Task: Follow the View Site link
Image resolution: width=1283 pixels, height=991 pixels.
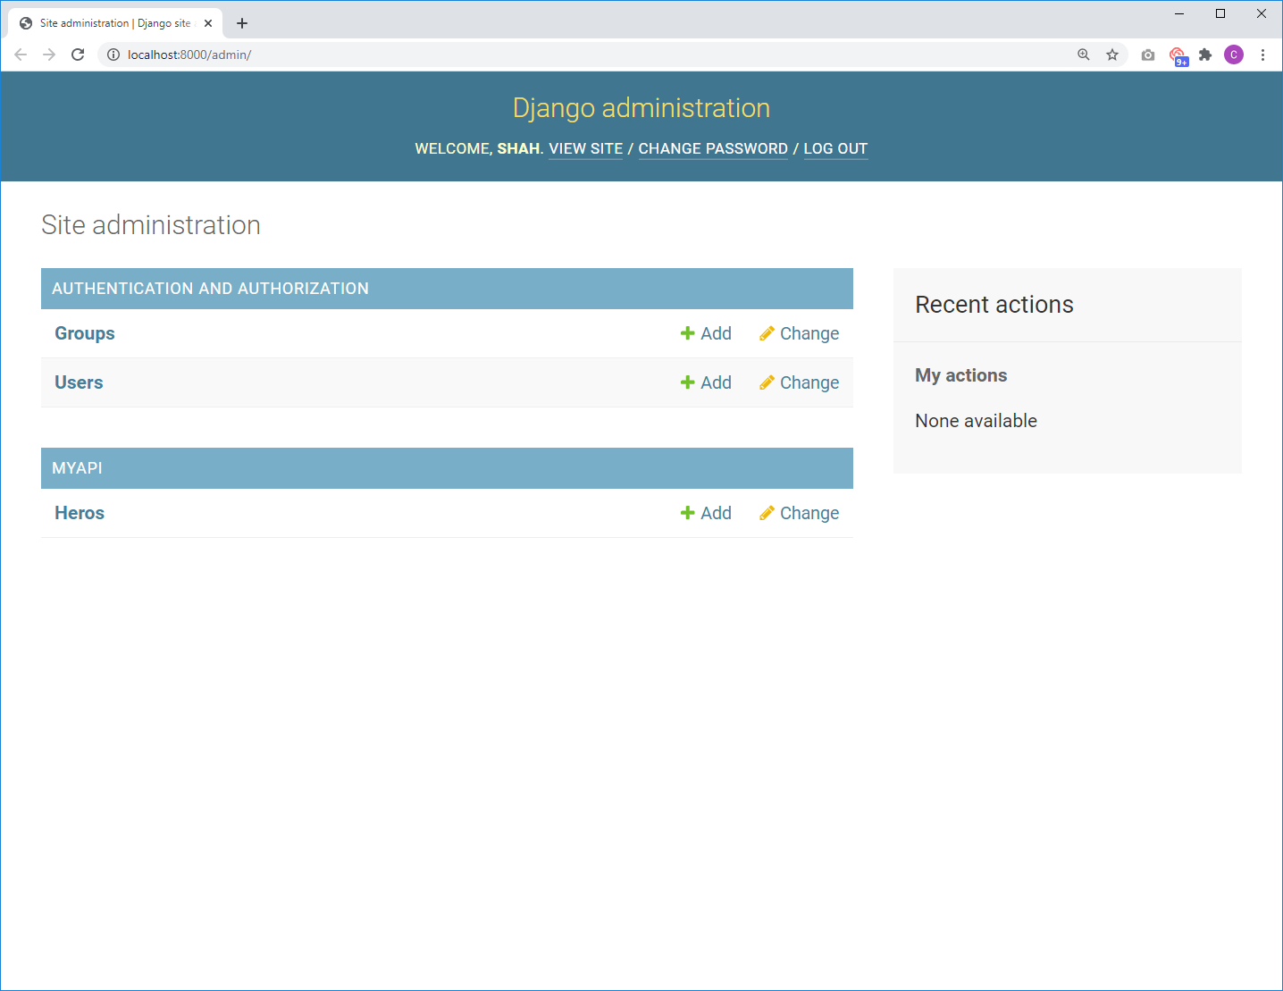Action: coord(585,148)
